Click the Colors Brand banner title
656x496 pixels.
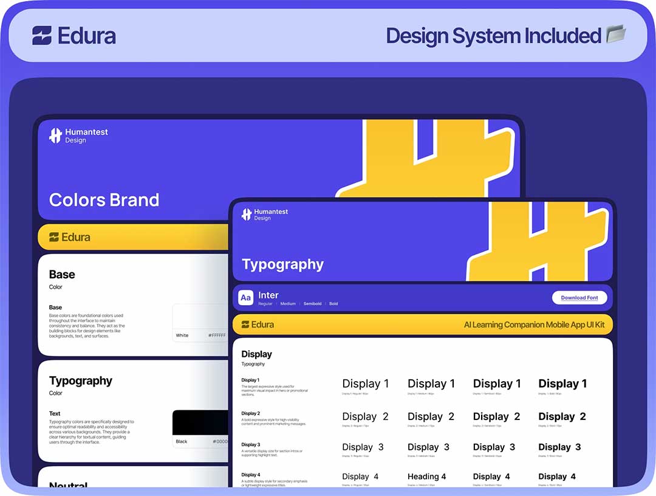tap(104, 200)
